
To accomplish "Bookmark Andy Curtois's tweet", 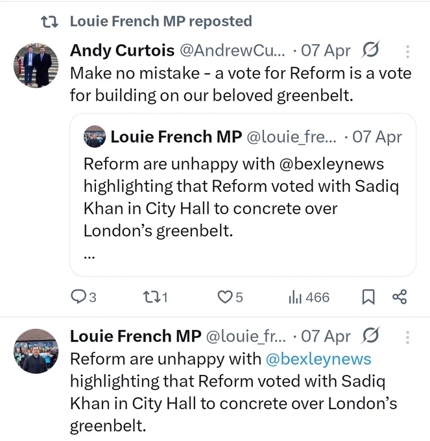I will click(368, 297).
